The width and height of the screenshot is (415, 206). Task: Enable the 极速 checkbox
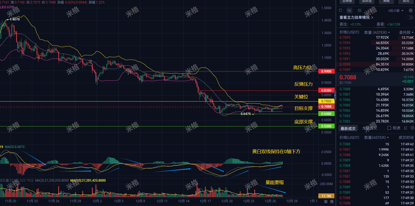click(x=389, y=128)
